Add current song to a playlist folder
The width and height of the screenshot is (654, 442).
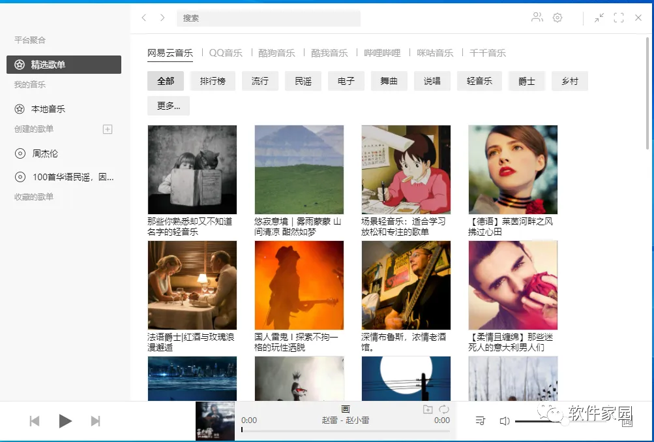428,409
